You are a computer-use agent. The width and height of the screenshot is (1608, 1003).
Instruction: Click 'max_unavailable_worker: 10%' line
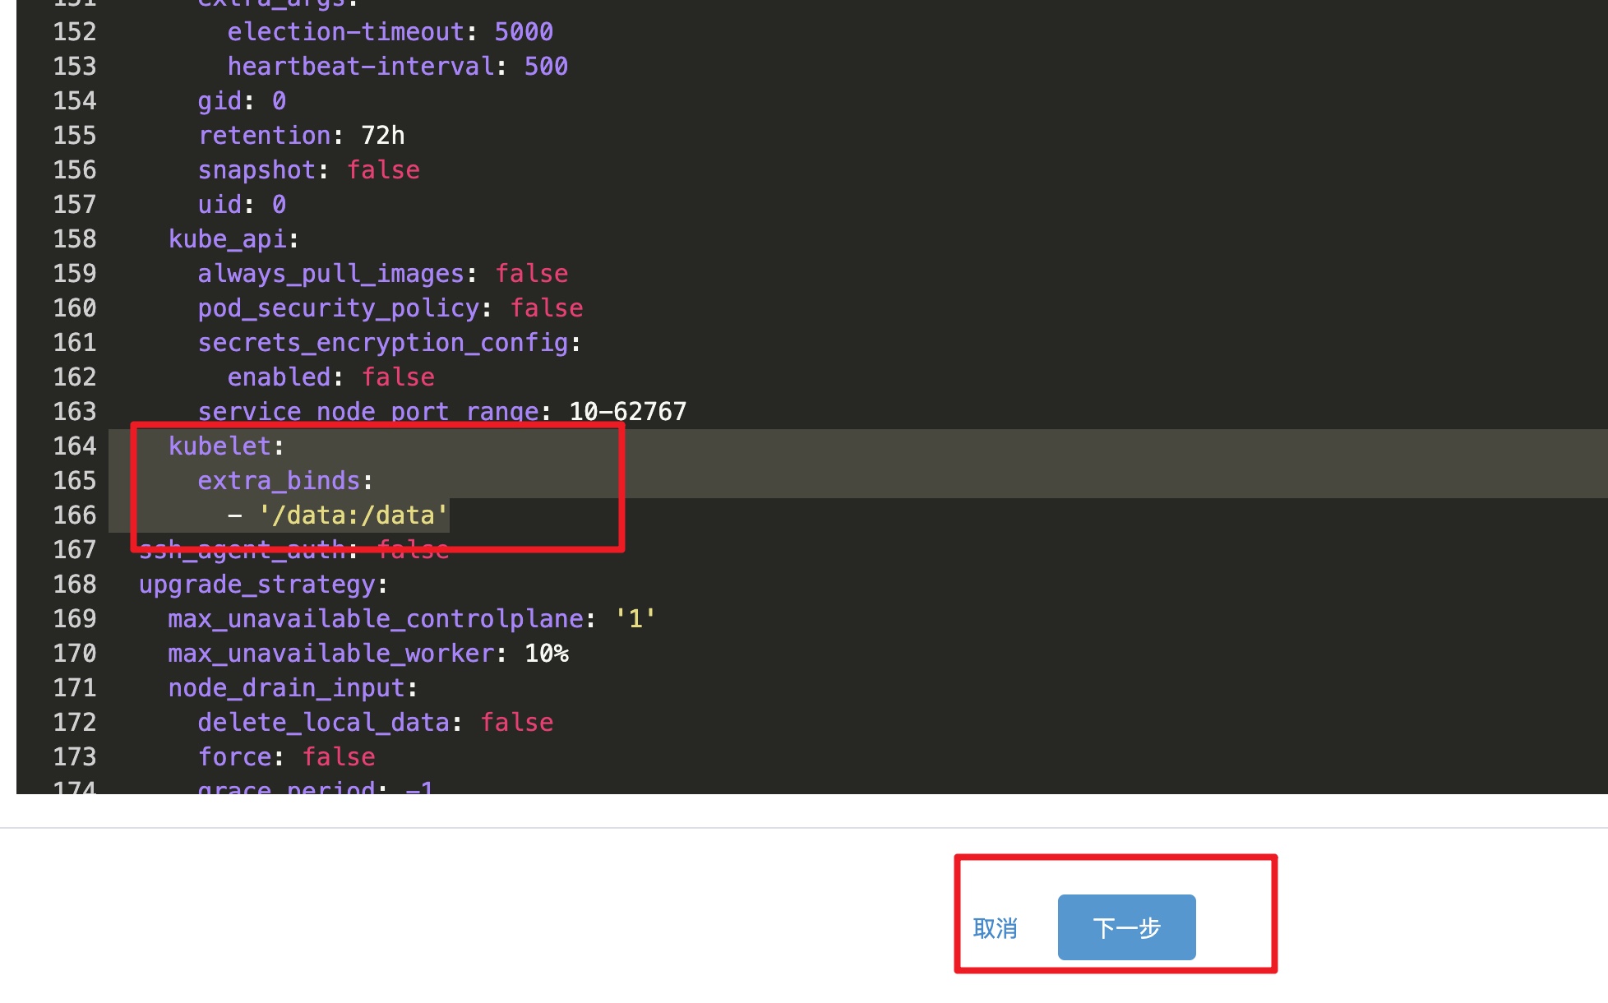click(368, 654)
